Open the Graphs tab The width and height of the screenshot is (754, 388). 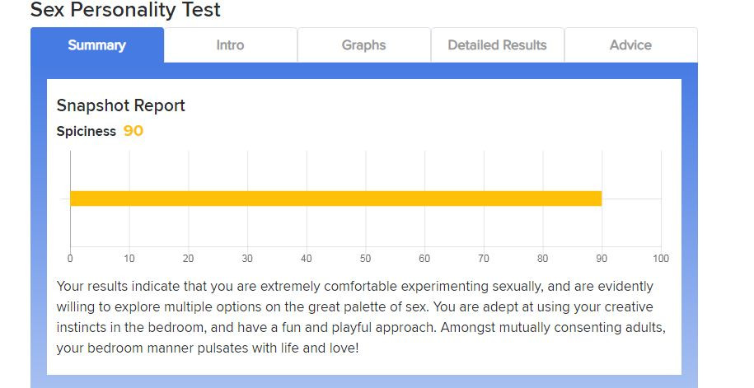pyautogui.click(x=363, y=45)
